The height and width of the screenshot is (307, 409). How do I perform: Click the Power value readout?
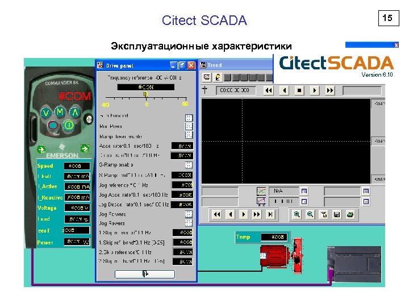[x=77, y=242]
